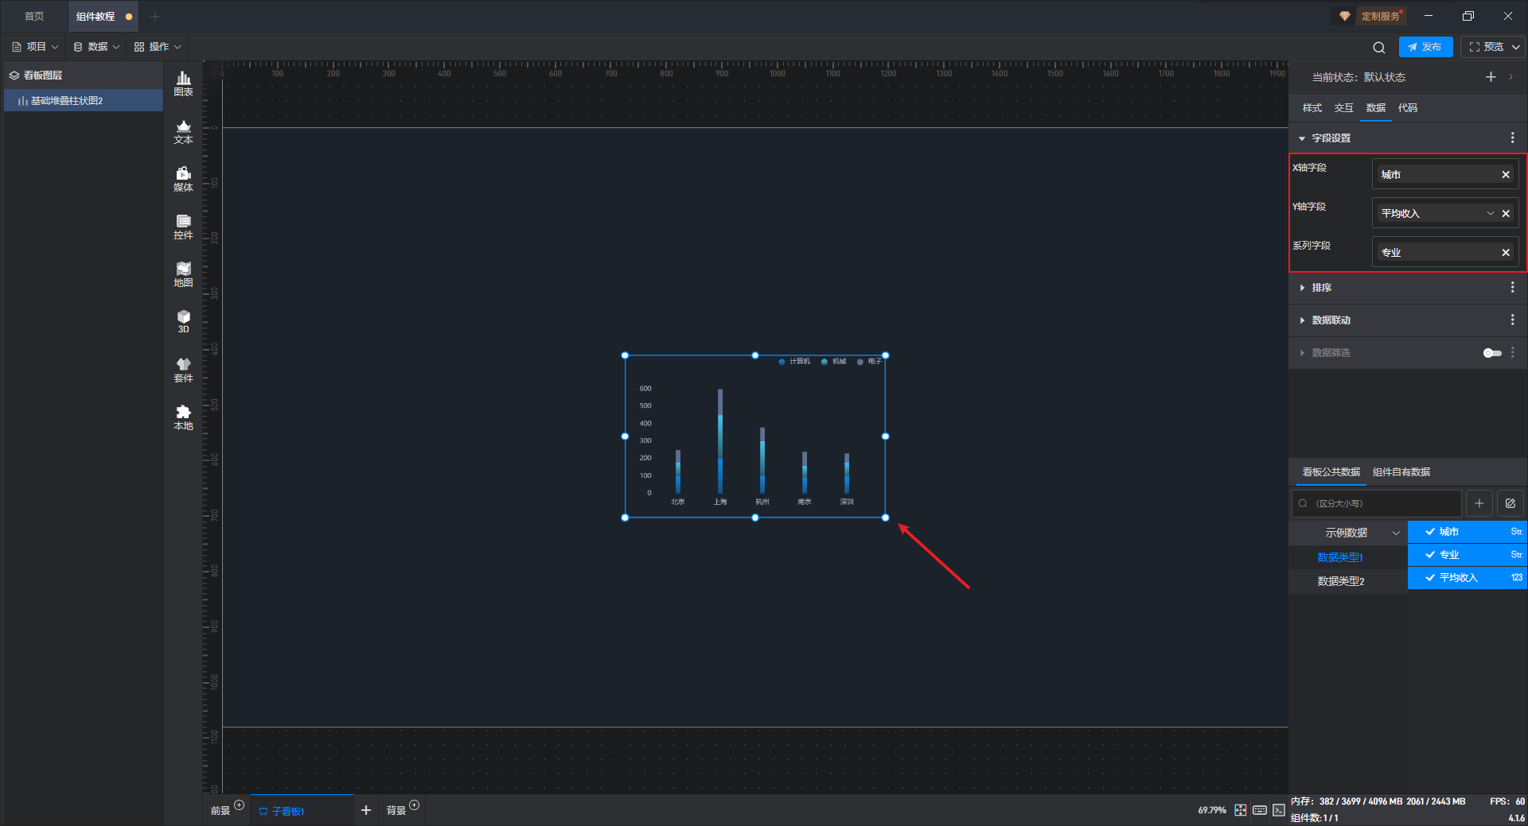Switch to the 数据 properties tab
Screen dimensions: 1528x826
tap(1375, 108)
